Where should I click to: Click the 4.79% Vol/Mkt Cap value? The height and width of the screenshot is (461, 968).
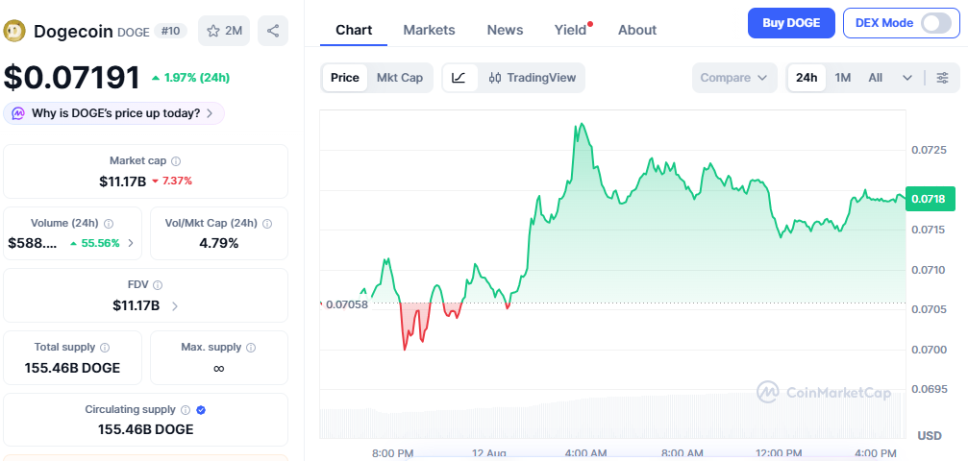coord(218,243)
